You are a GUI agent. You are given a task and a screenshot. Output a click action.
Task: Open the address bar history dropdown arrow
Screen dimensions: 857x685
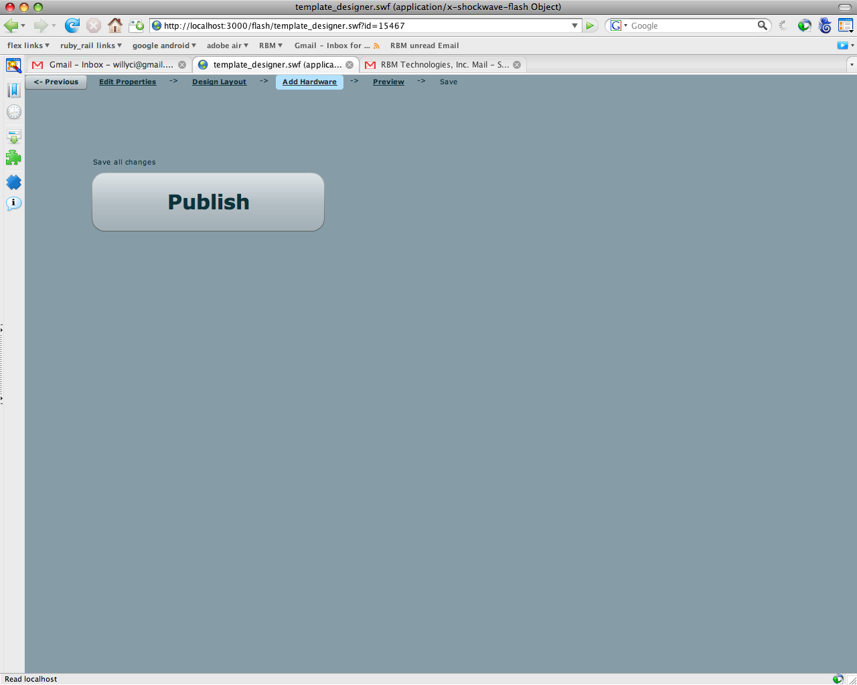point(574,25)
